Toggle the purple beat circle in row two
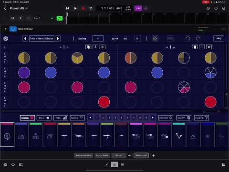The width and height of the screenshot is (229, 172). (x=24, y=73)
